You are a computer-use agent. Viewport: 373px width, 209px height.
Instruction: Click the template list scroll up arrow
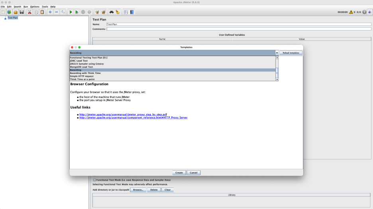pos(277,58)
